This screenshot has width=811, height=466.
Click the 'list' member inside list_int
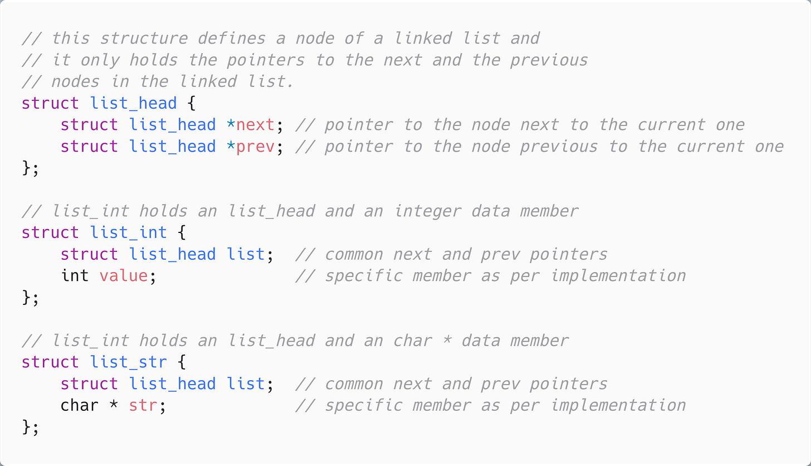[246, 254]
